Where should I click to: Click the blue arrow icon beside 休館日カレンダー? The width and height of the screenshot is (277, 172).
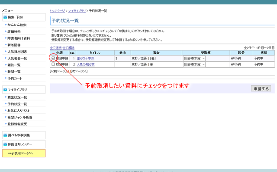pos(5,144)
